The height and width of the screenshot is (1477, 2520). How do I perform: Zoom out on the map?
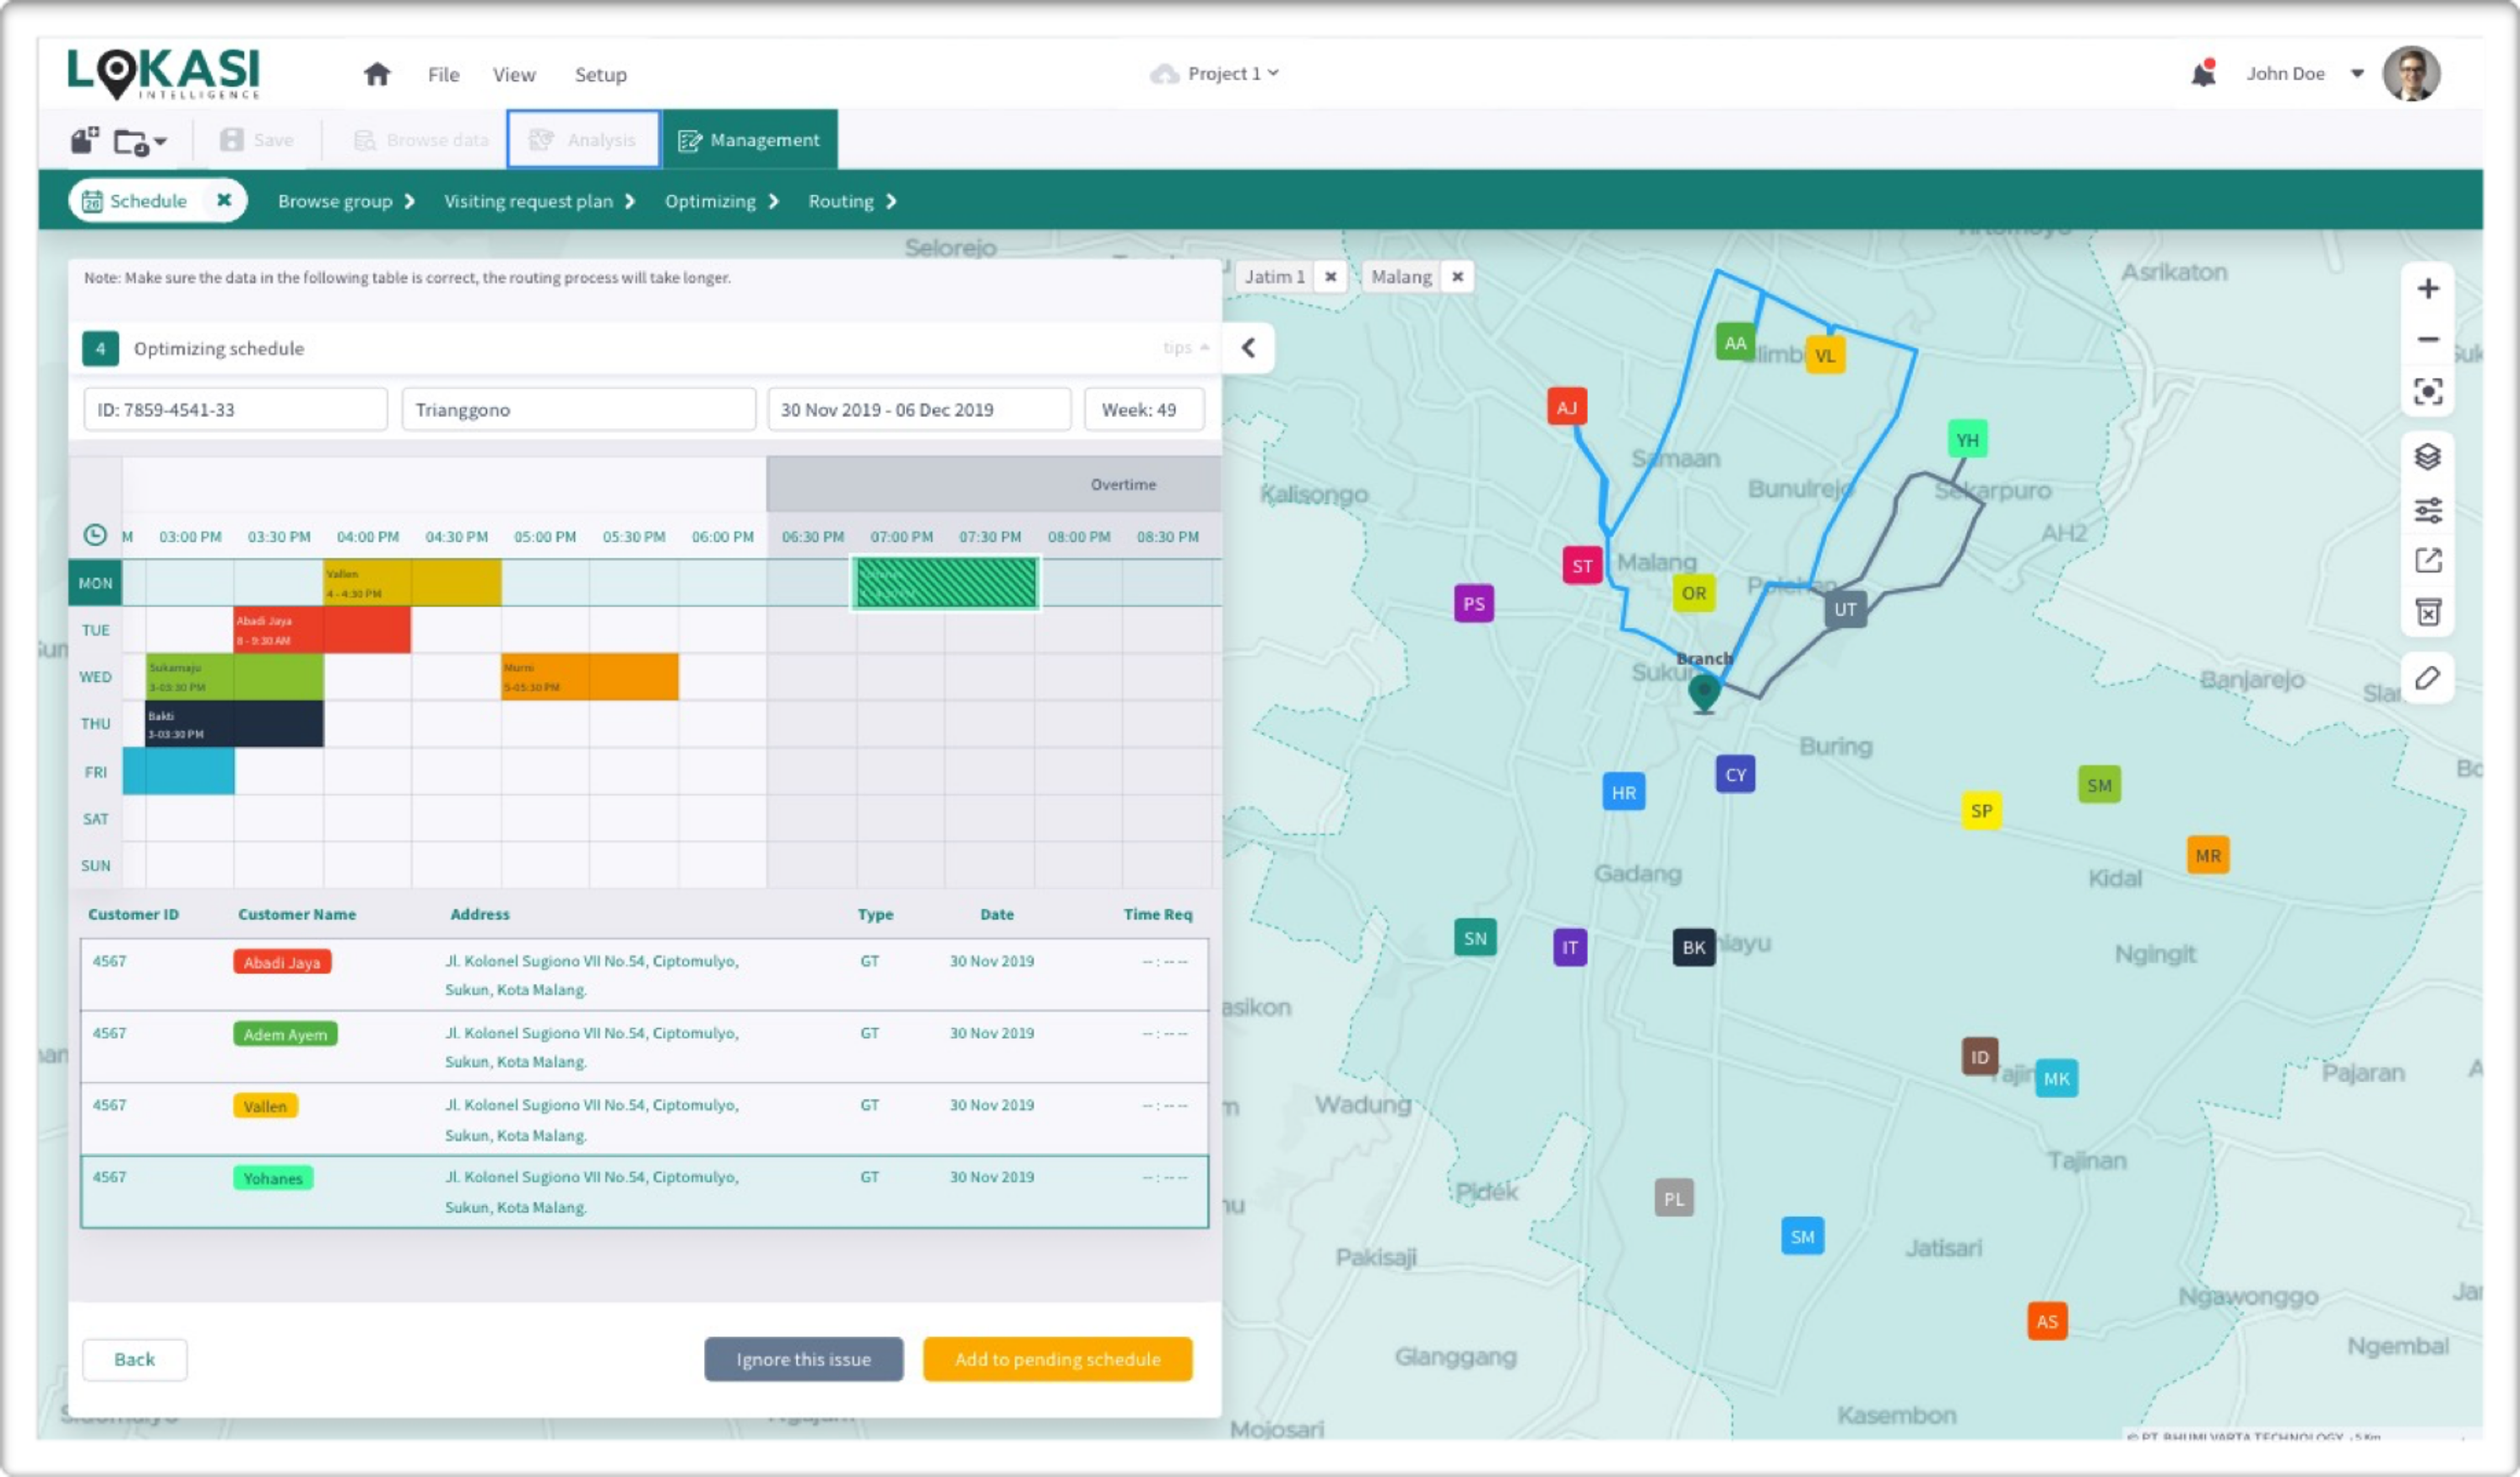pos(2427,340)
